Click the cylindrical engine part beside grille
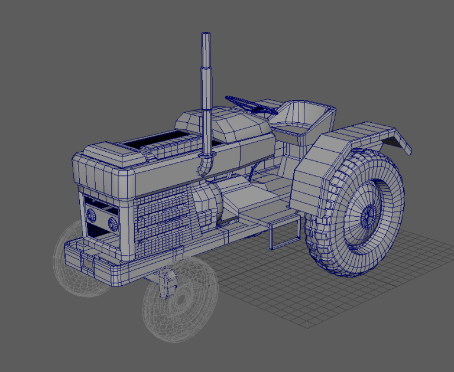Screen dimensions: 454x372 click(x=207, y=204)
